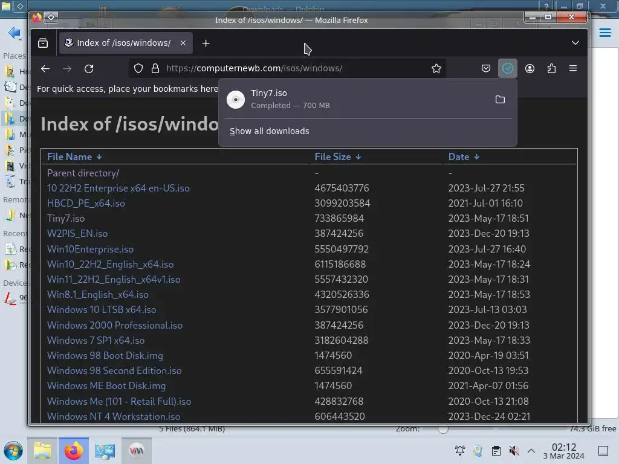Show Tiny7.iso in its containing folder
The height and width of the screenshot is (464, 619).
500,100
